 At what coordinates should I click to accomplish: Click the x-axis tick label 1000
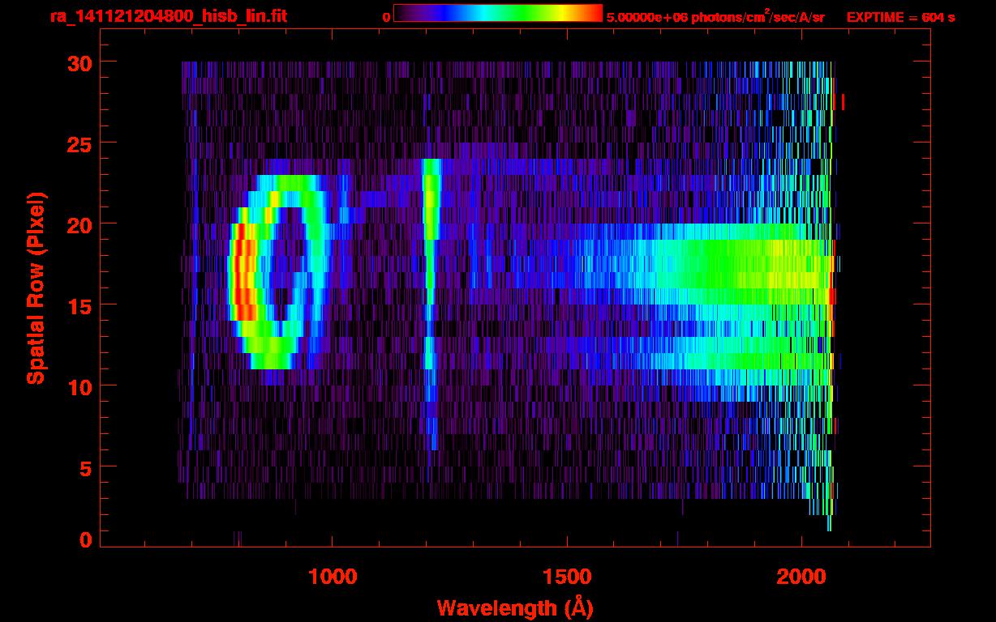coord(333,576)
